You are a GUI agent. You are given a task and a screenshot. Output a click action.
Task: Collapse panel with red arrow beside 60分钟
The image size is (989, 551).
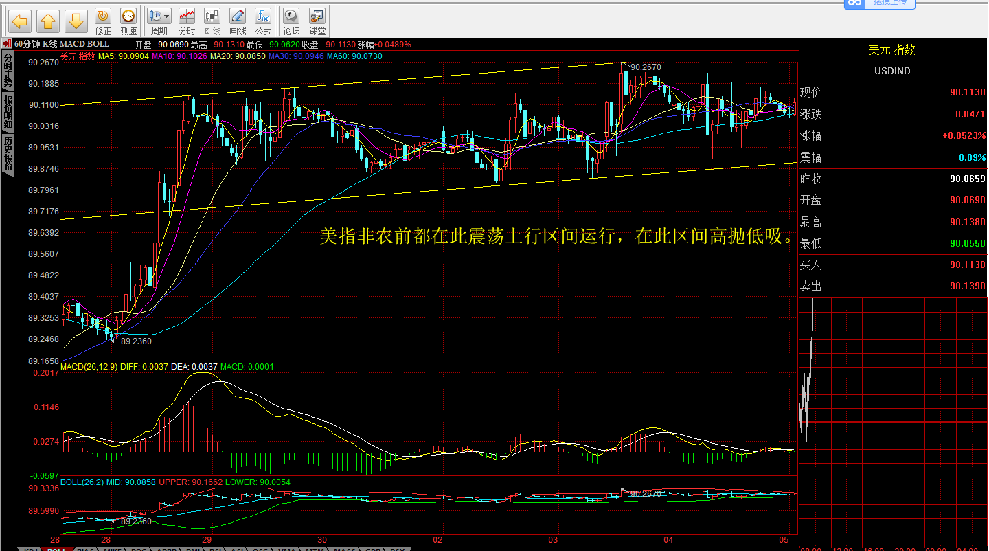coord(8,44)
